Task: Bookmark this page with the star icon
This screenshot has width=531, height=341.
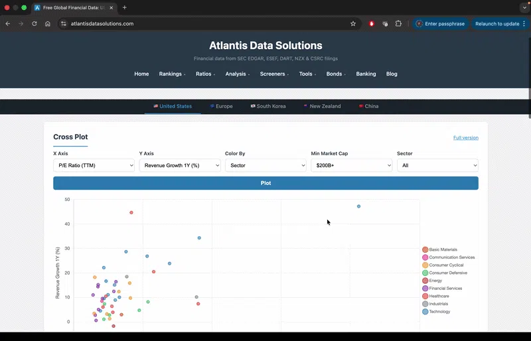Action: (x=353, y=24)
